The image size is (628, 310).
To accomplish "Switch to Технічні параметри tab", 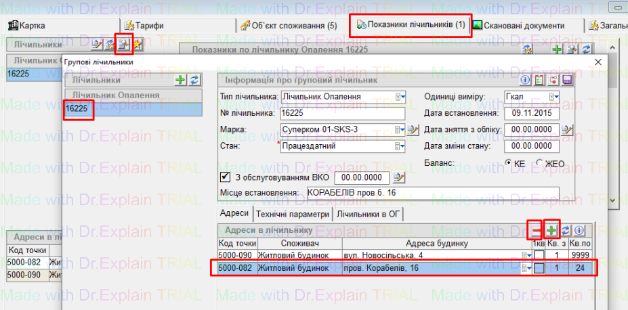I will [x=293, y=214].
